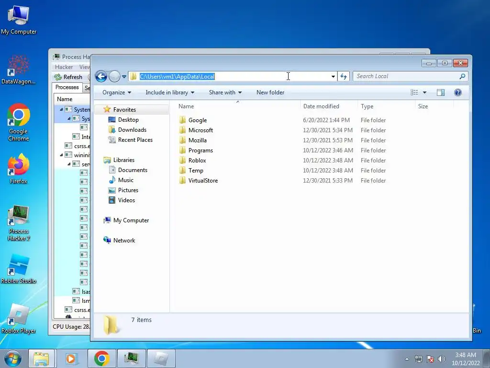This screenshot has height=368, width=490.
Task: Open the DataWagon desktop shortcut
Action: coord(19,69)
